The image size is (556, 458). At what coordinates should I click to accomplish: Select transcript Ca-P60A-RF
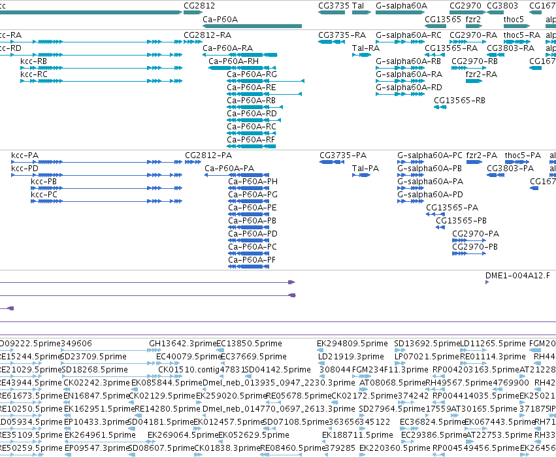click(251, 140)
